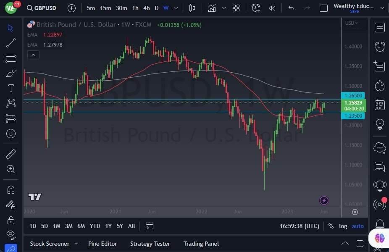
Task: Enable logarithmic price scale
Action: (343, 226)
